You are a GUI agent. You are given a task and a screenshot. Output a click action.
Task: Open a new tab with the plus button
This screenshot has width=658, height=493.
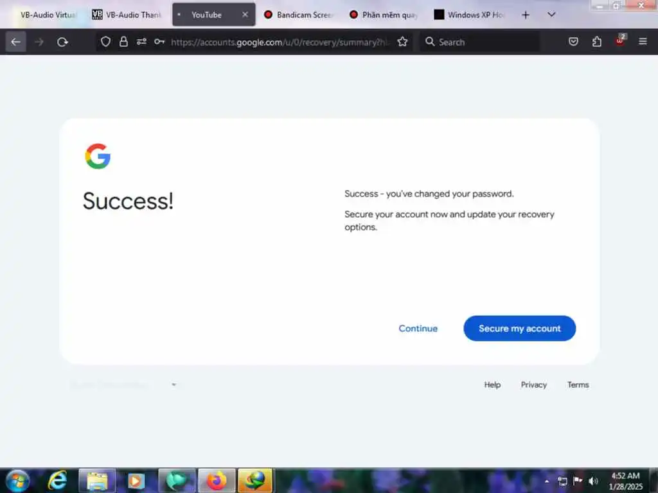coord(526,15)
